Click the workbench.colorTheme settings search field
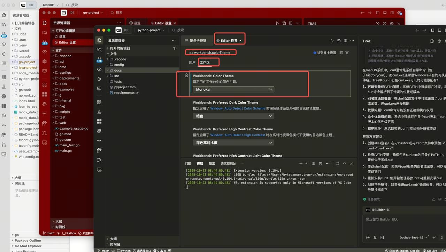Screen dimensions: 446x252 click(213, 53)
